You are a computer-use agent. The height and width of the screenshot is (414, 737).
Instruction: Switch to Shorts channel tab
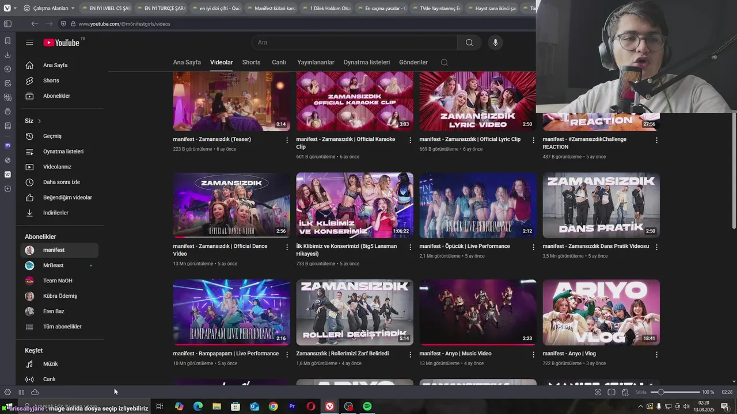click(251, 62)
